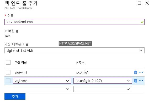This screenshot has width=149, height=102.
Task: Check the zigi-vm4 row checkbox
Action: pos(8,81)
